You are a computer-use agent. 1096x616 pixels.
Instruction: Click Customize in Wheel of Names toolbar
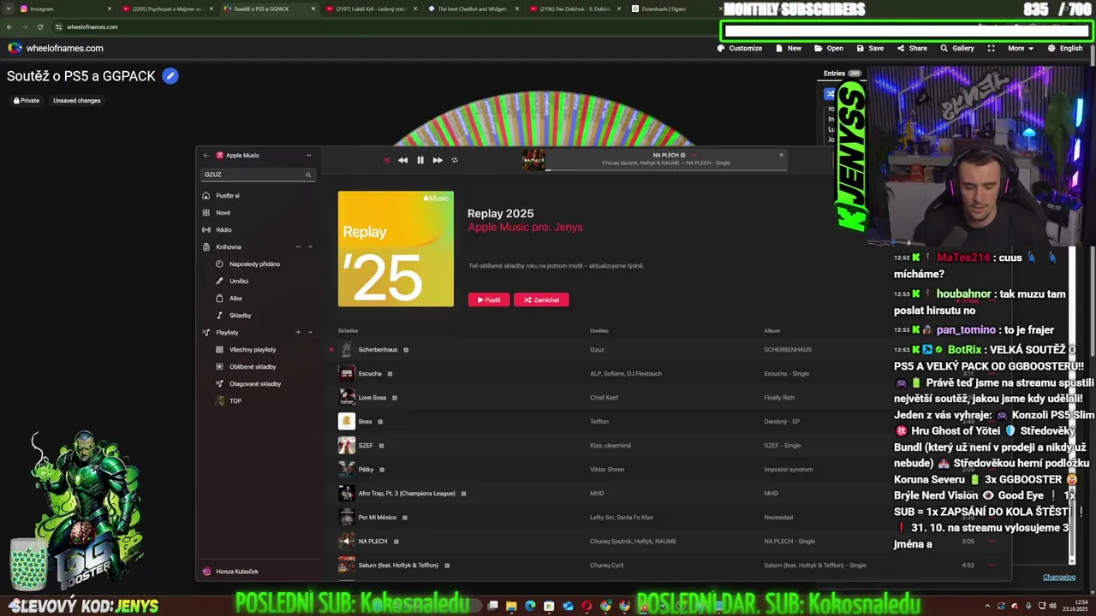click(740, 48)
